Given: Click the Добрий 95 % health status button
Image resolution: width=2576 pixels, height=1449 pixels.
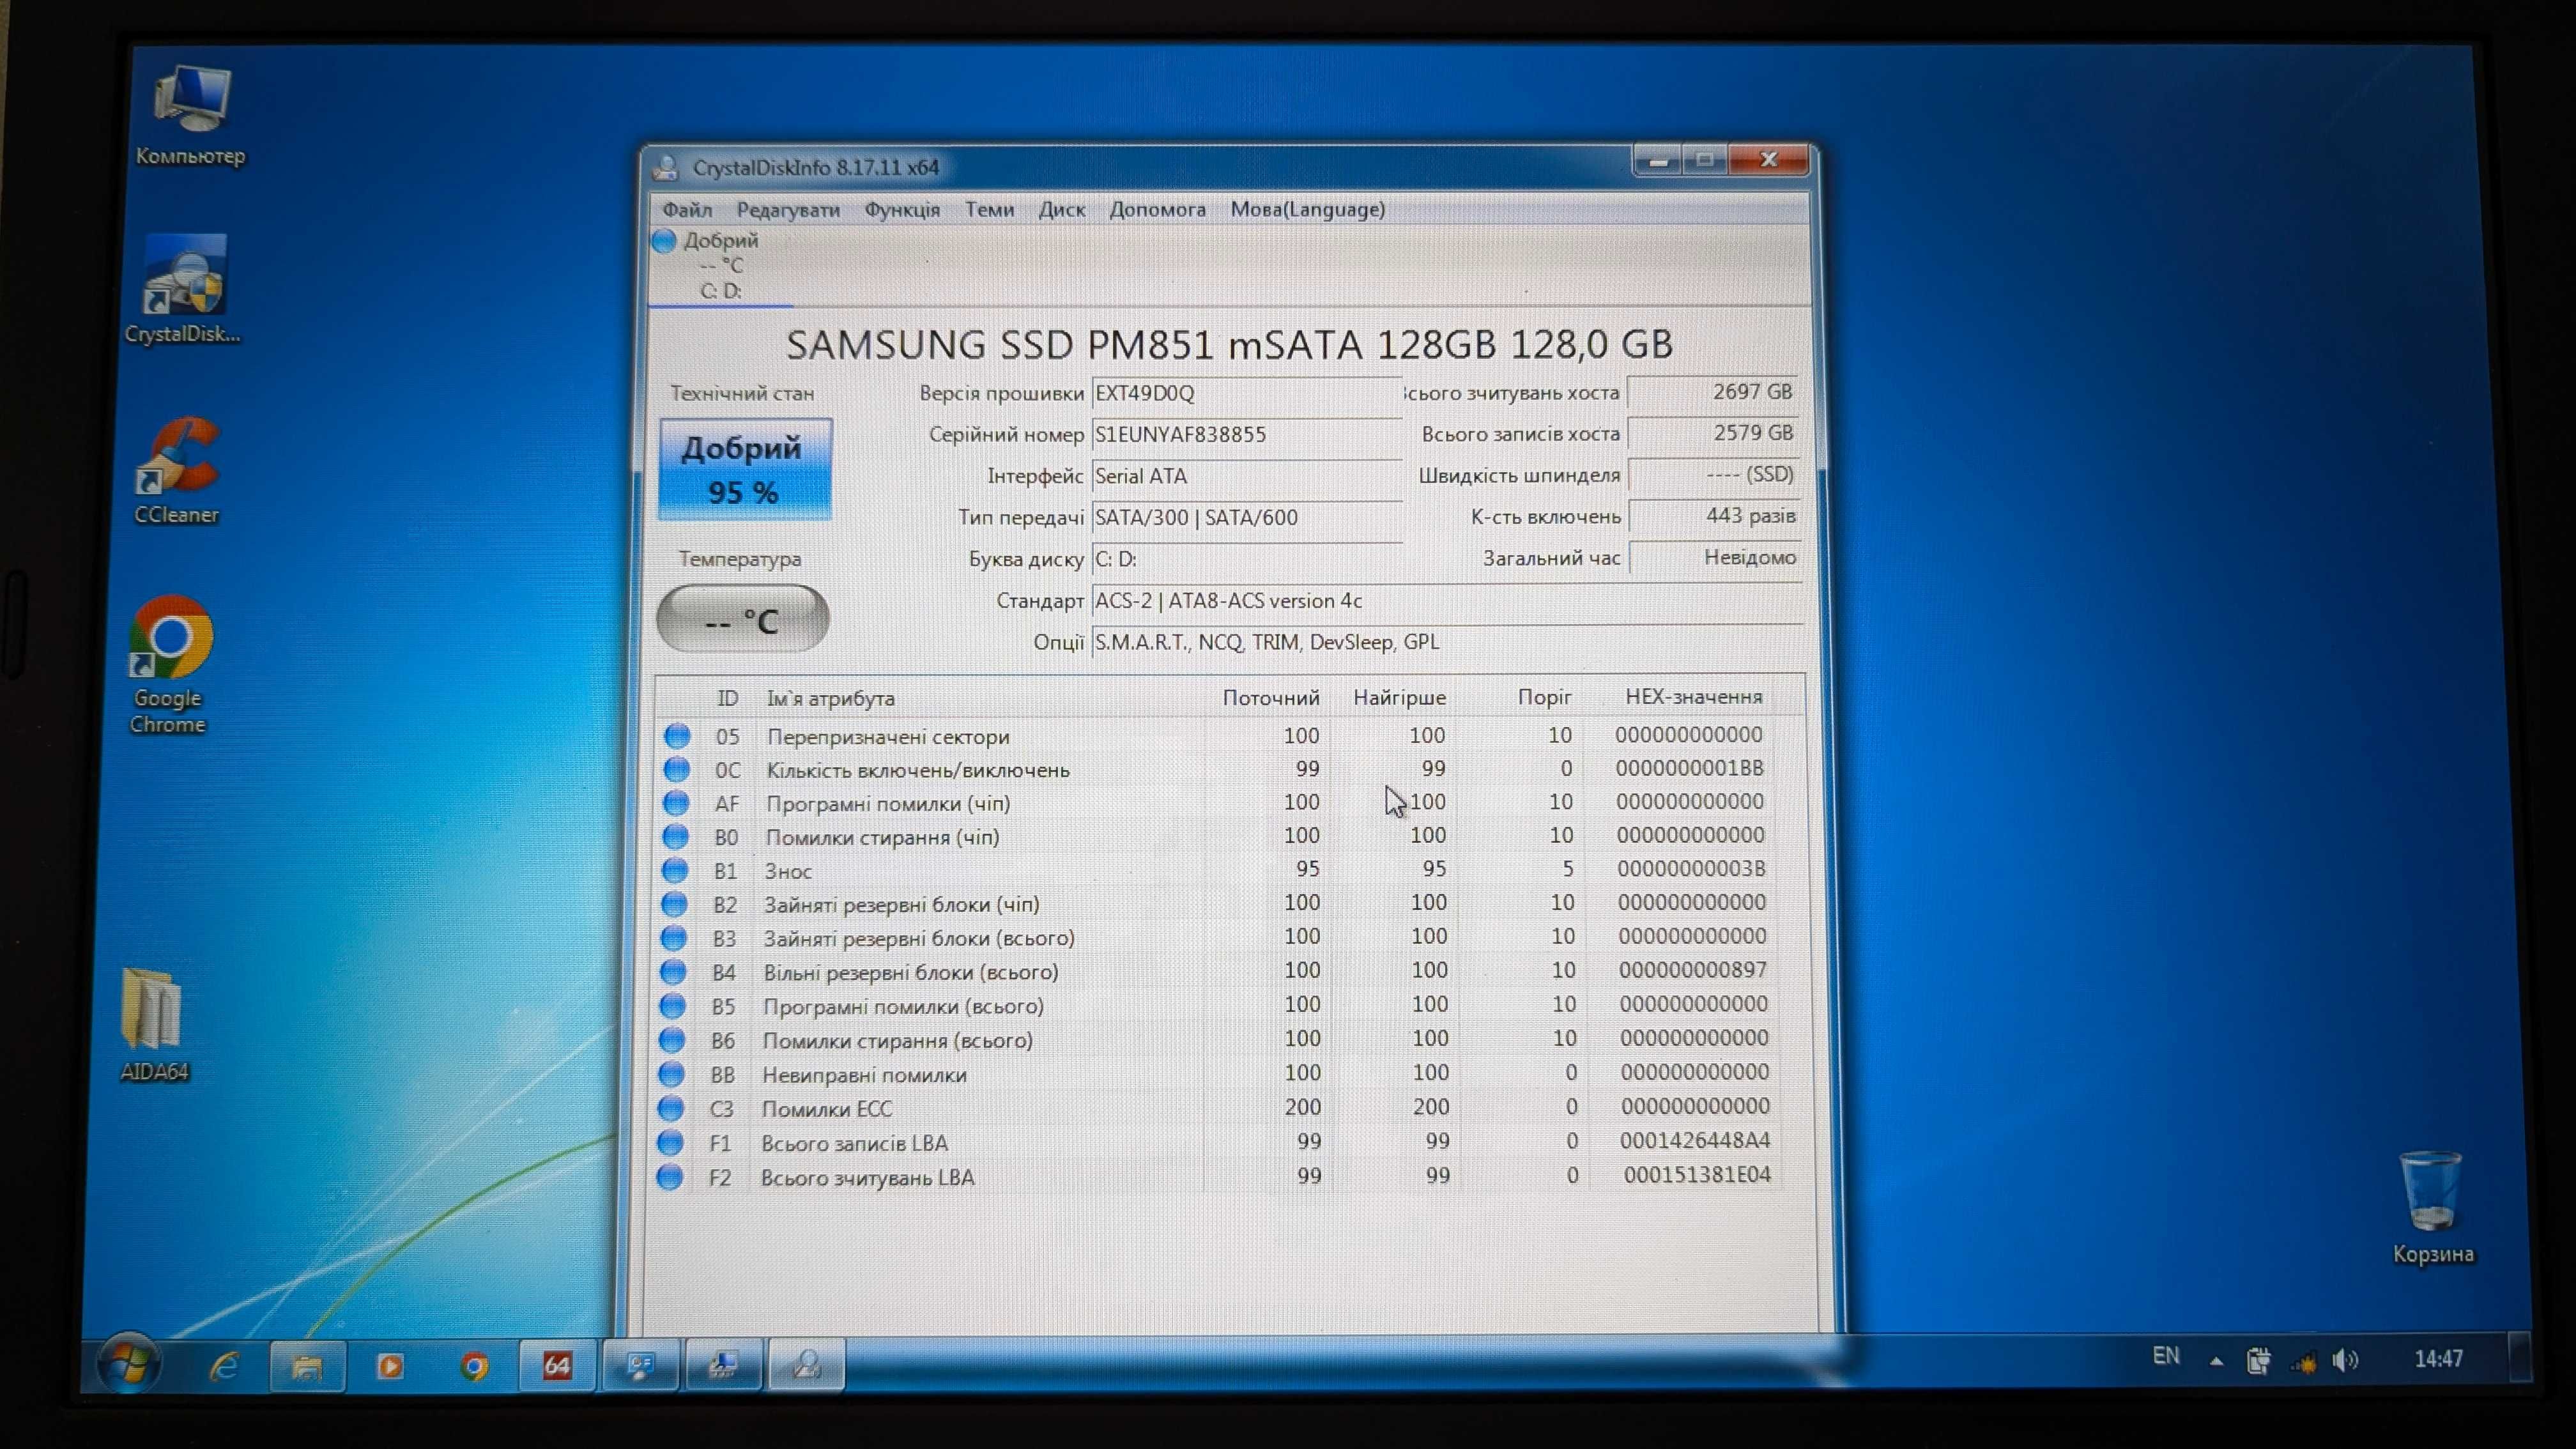Looking at the screenshot, I should [744, 469].
